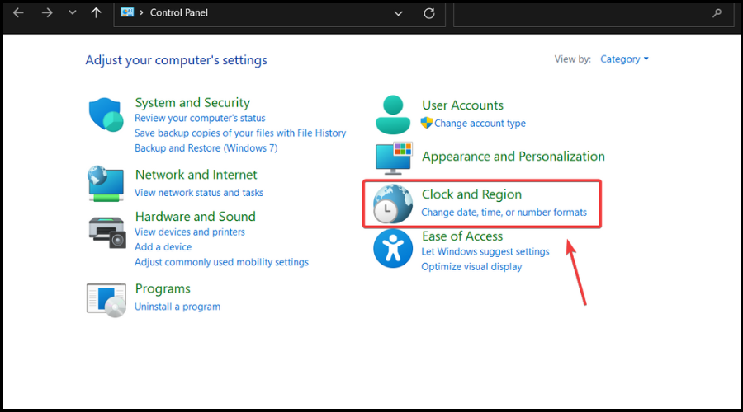Click the Appearance and Personalization monitor icon

393,158
